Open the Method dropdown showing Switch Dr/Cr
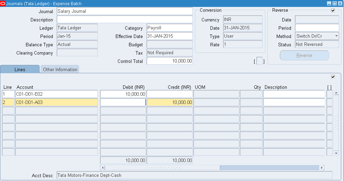 click(317, 36)
